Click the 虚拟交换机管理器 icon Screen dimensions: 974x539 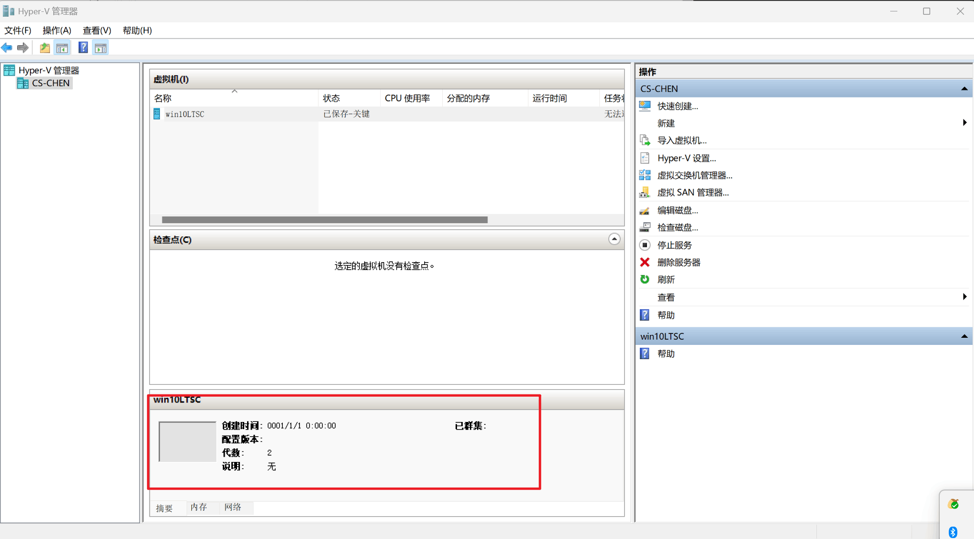(645, 175)
